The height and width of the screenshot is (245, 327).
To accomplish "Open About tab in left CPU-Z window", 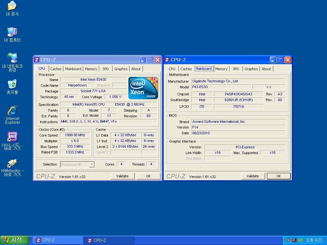I will click(x=136, y=69).
